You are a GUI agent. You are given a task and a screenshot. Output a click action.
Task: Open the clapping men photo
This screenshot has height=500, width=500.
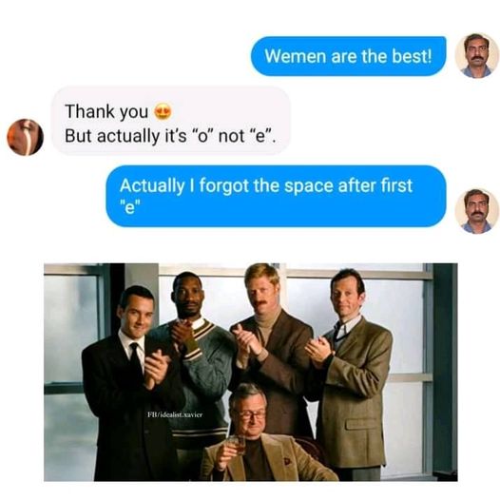(251, 372)
